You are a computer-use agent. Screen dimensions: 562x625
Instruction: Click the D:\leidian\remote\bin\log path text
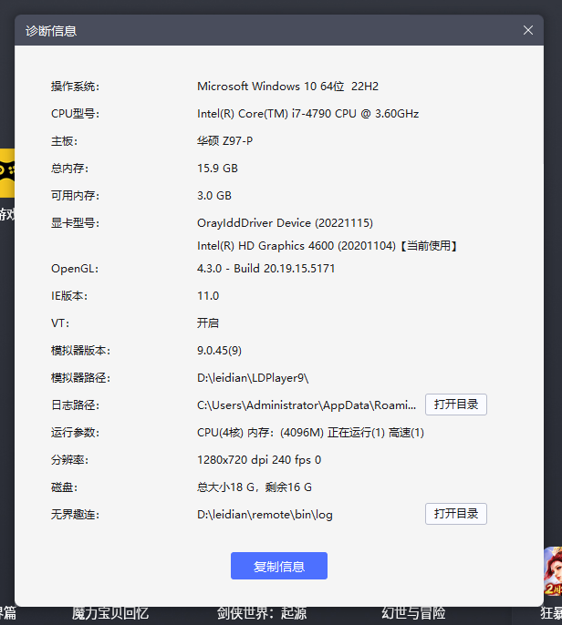[265, 515]
